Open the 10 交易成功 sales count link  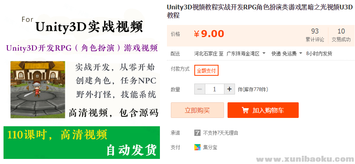(x=341, y=35)
